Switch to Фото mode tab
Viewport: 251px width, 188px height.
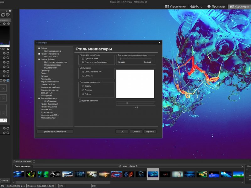point(196,7)
